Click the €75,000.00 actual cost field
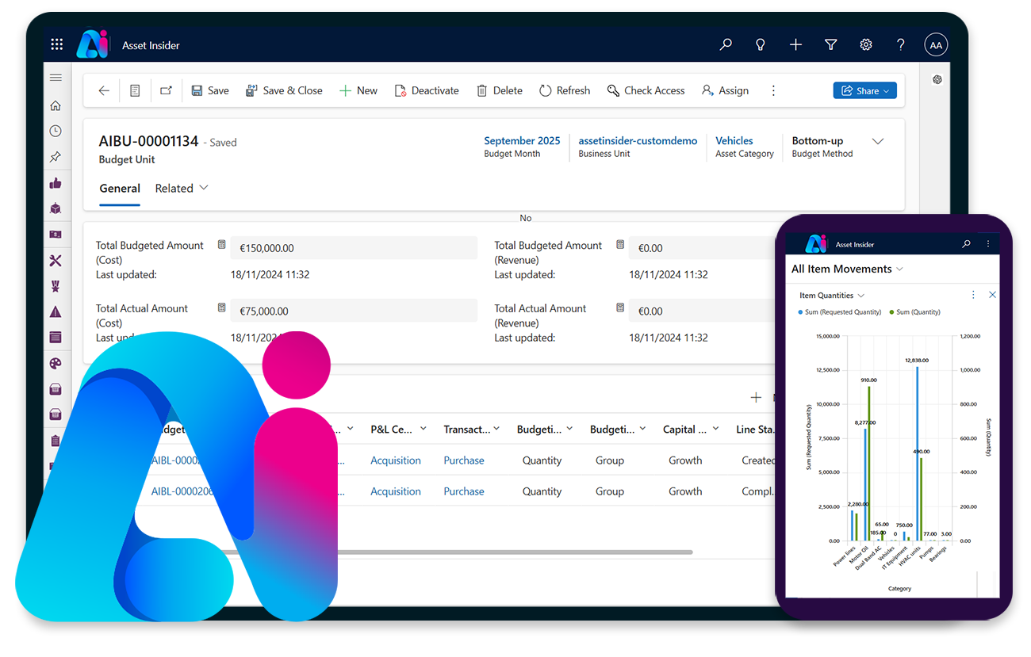1031x657 pixels. click(x=354, y=311)
